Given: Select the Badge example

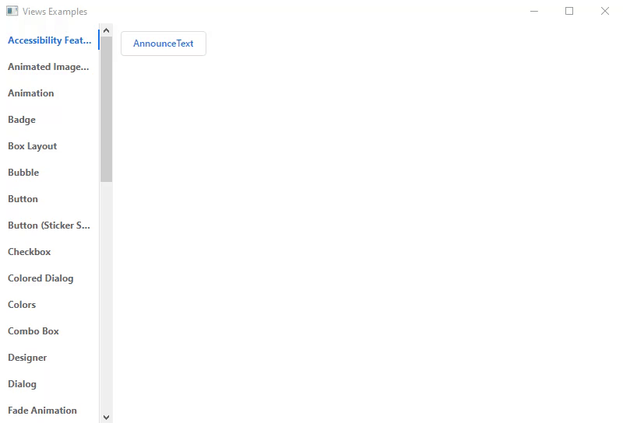Looking at the screenshot, I should tap(22, 120).
